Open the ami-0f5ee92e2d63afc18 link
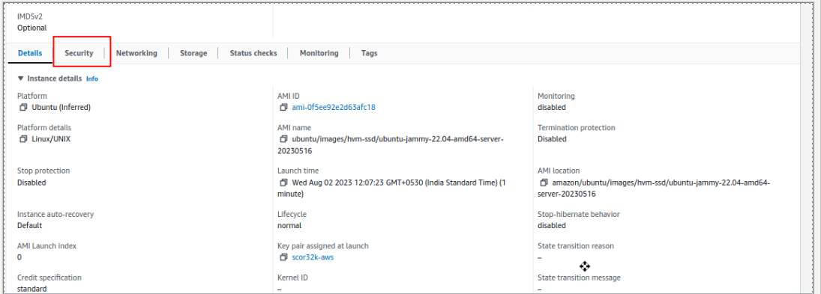This screenshot has width=821, height=294. click(x=334, y=107)
